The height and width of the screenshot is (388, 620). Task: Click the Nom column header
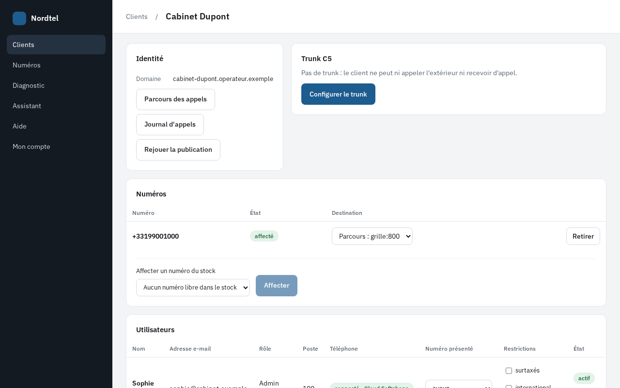(139, 349)
